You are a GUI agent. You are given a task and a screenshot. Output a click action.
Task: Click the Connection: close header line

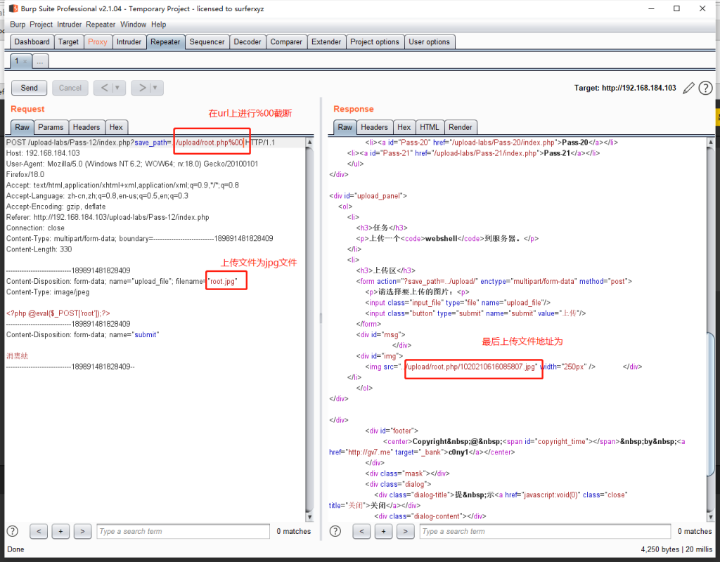35,228
